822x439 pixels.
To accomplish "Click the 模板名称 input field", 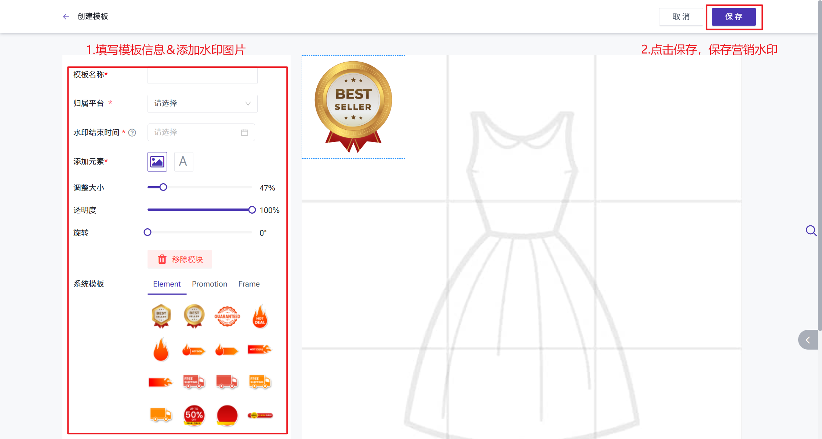I will 202,76.
